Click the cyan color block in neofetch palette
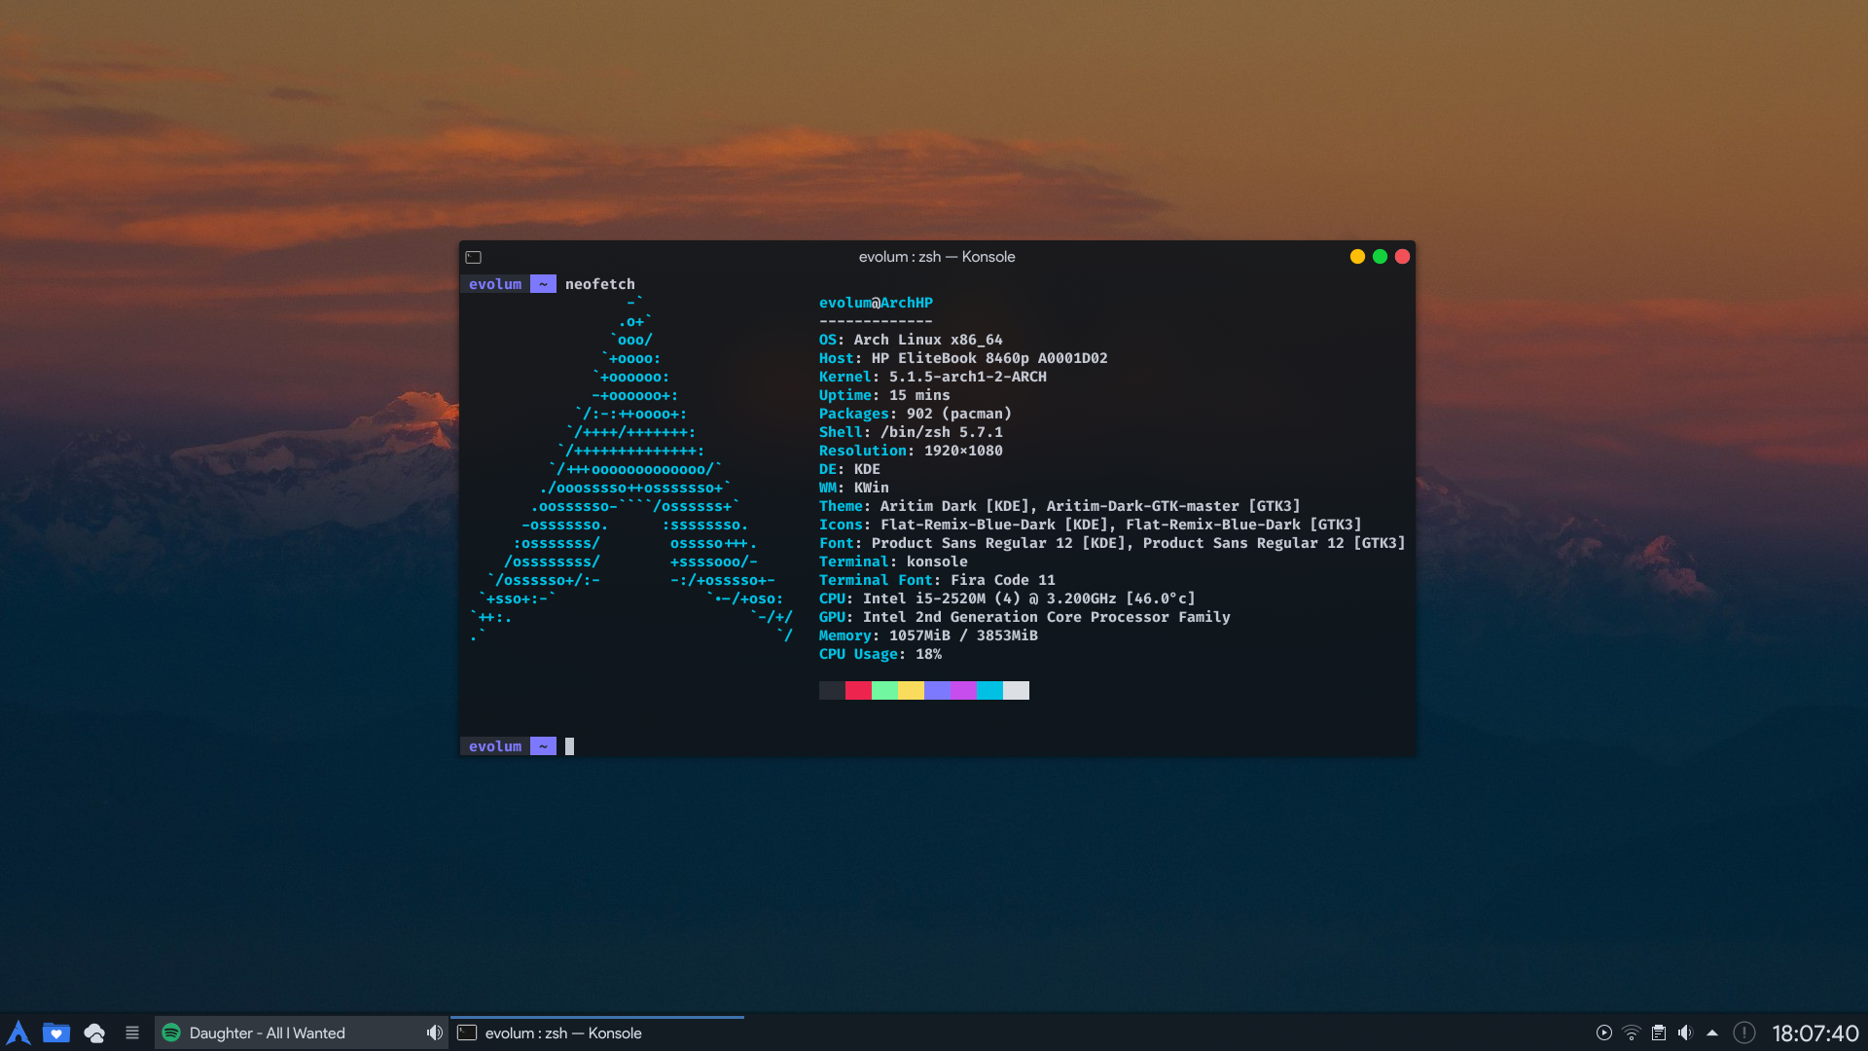The image size is (1868, 1051). (x=989, y=690)
